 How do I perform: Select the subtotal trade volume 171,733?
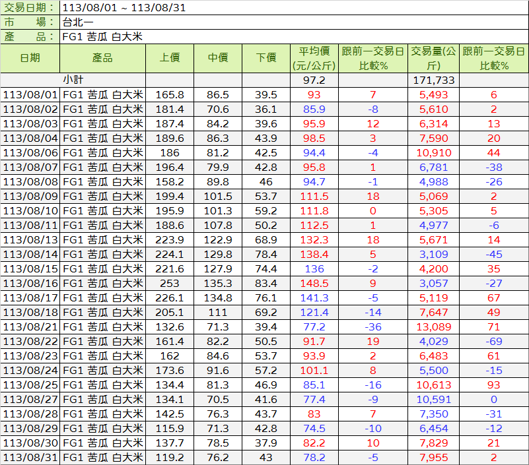pyautogui.click(x=433, y=80)
